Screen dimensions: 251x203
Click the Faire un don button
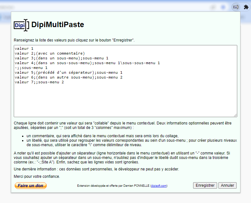click(31, 185)
